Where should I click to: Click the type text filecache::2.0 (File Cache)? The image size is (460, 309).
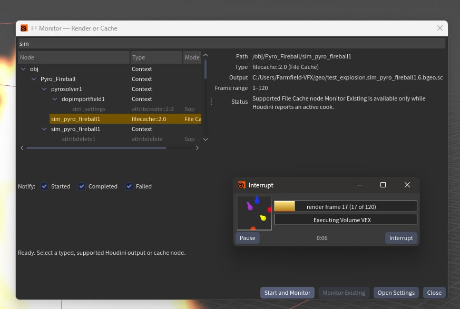point(286,67)
